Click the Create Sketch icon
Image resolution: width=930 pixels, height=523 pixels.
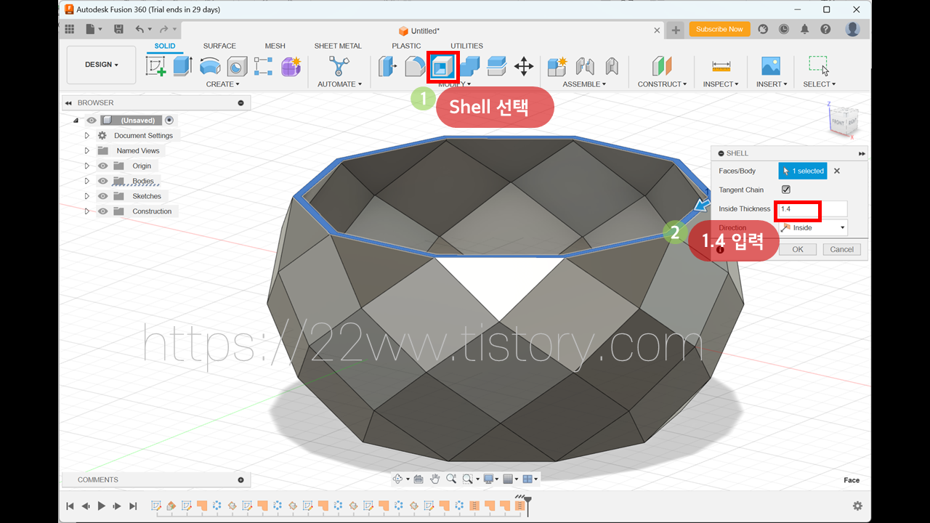[x=155, y=66]
